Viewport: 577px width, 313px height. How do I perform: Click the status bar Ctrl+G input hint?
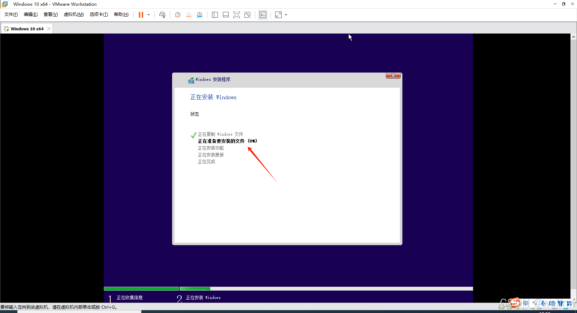click(x=60, y=307)
